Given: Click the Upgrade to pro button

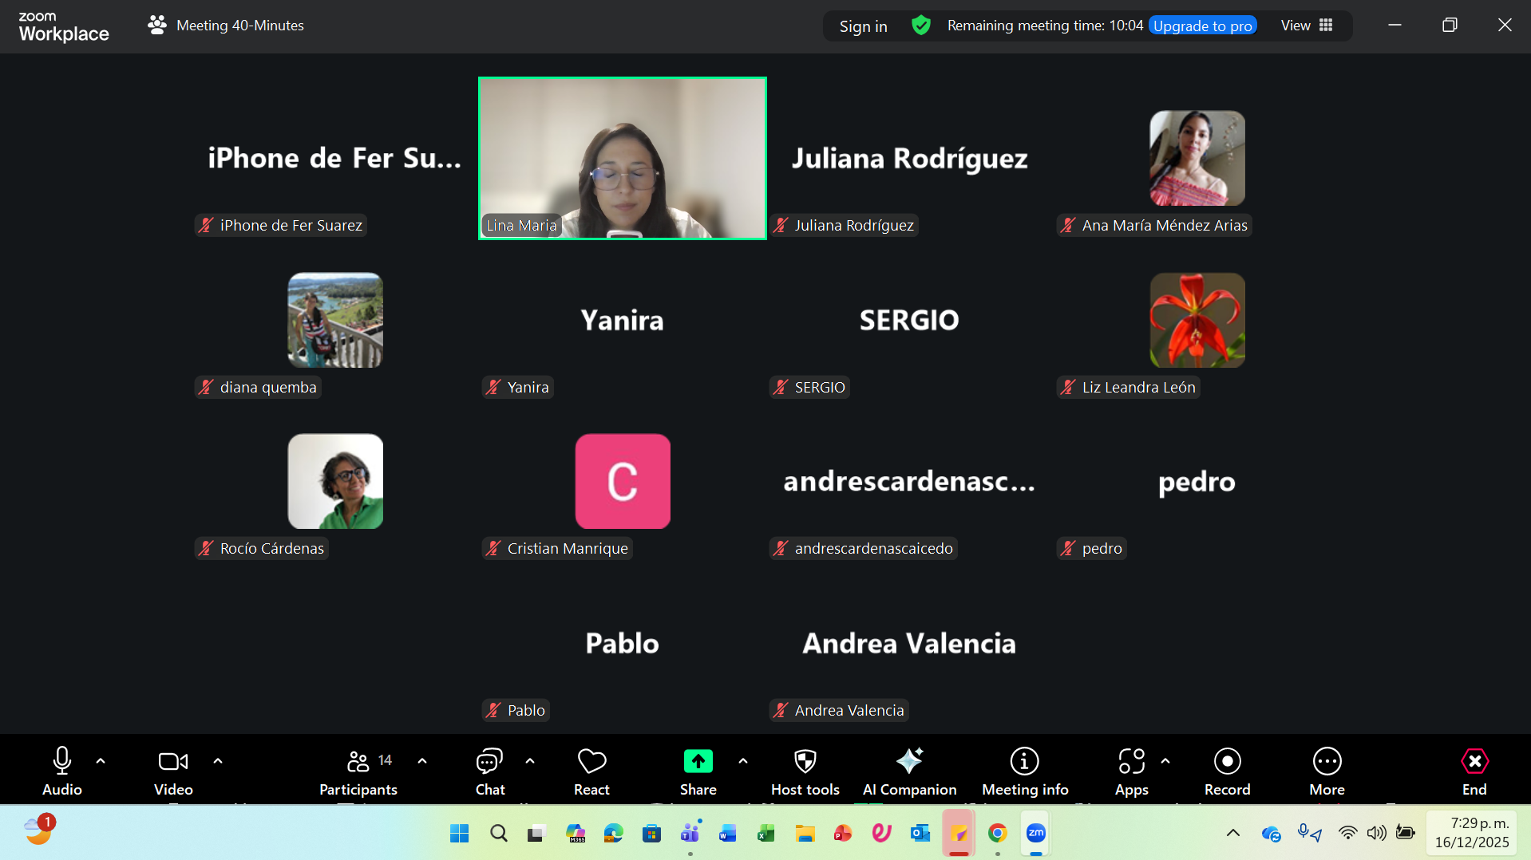Looking at the screenshot, I should tap(1202, 26).
